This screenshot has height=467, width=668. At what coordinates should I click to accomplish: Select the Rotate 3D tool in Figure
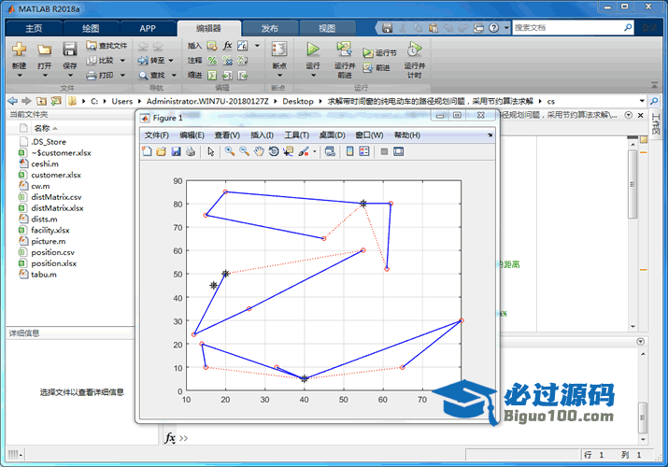coord(274,151)
